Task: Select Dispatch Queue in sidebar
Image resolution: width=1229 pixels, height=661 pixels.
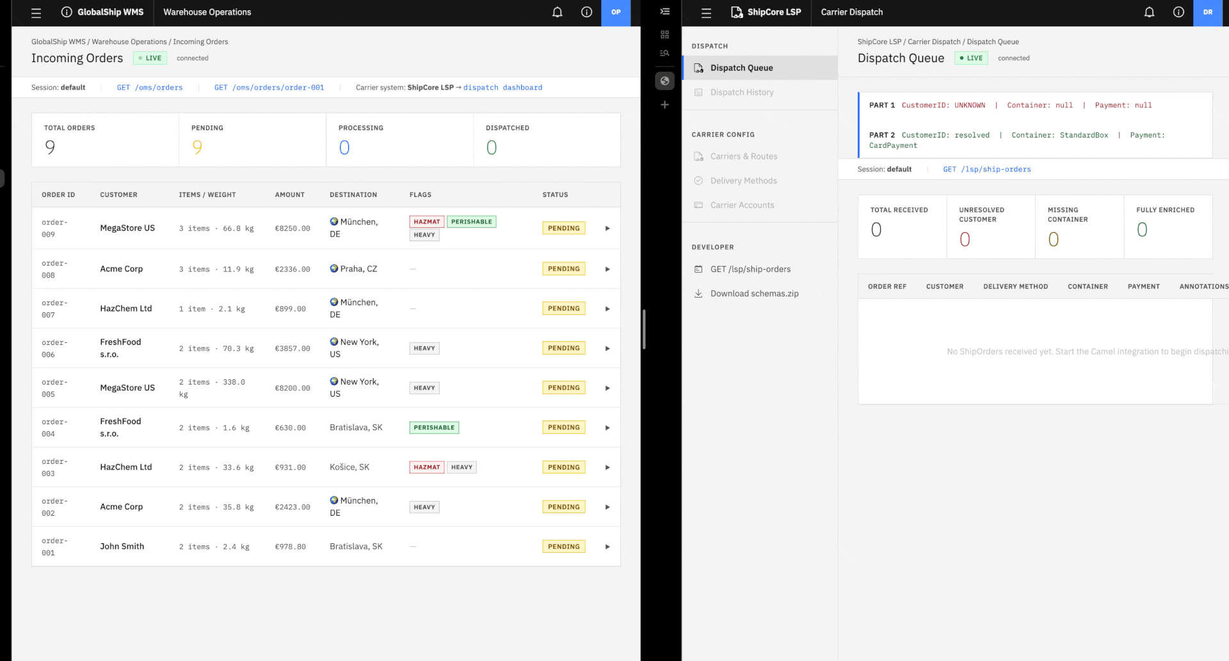Action: point(760,68)
